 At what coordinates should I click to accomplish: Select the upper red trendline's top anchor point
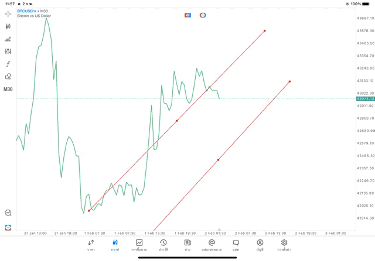point(265,31)
